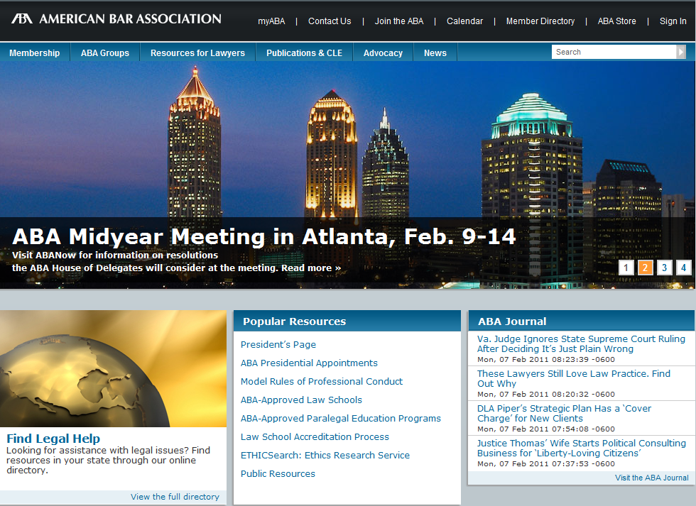Open ABA-Approved Law Schools
The width and height of the screenshot is (696, 506).
click(301, 400)
